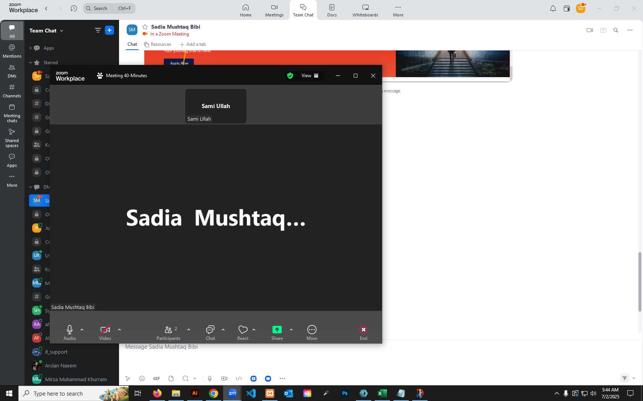Expand share options arrow next to Share
This screenshot has width=643, height=401.
[291, 329]
